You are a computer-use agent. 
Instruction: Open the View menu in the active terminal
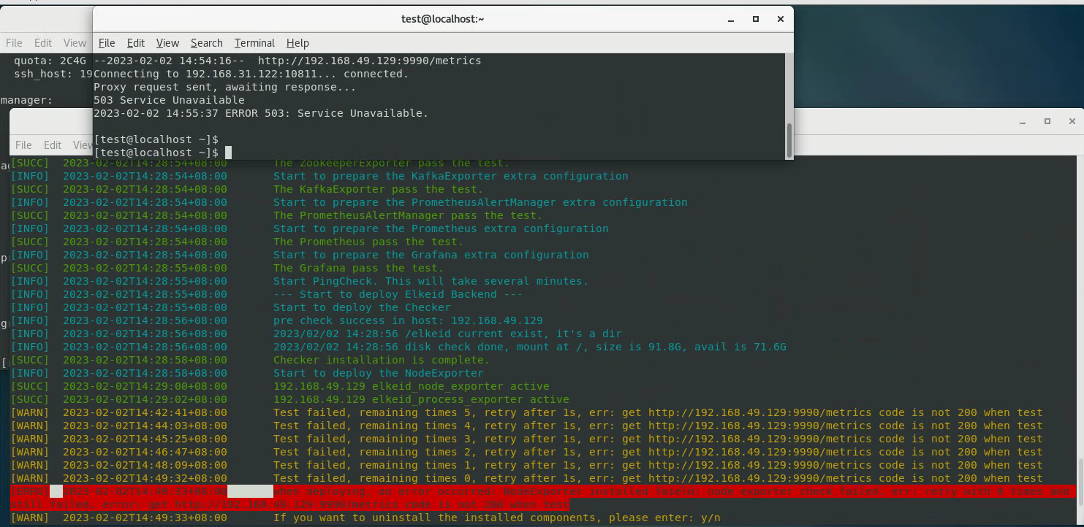[167, 42]
